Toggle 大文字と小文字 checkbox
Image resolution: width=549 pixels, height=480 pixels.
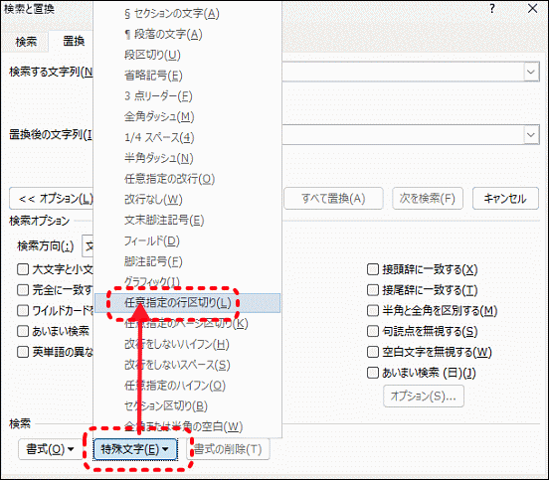23,269
